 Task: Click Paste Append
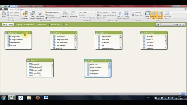pyautogui.click(x=13, y=12)
